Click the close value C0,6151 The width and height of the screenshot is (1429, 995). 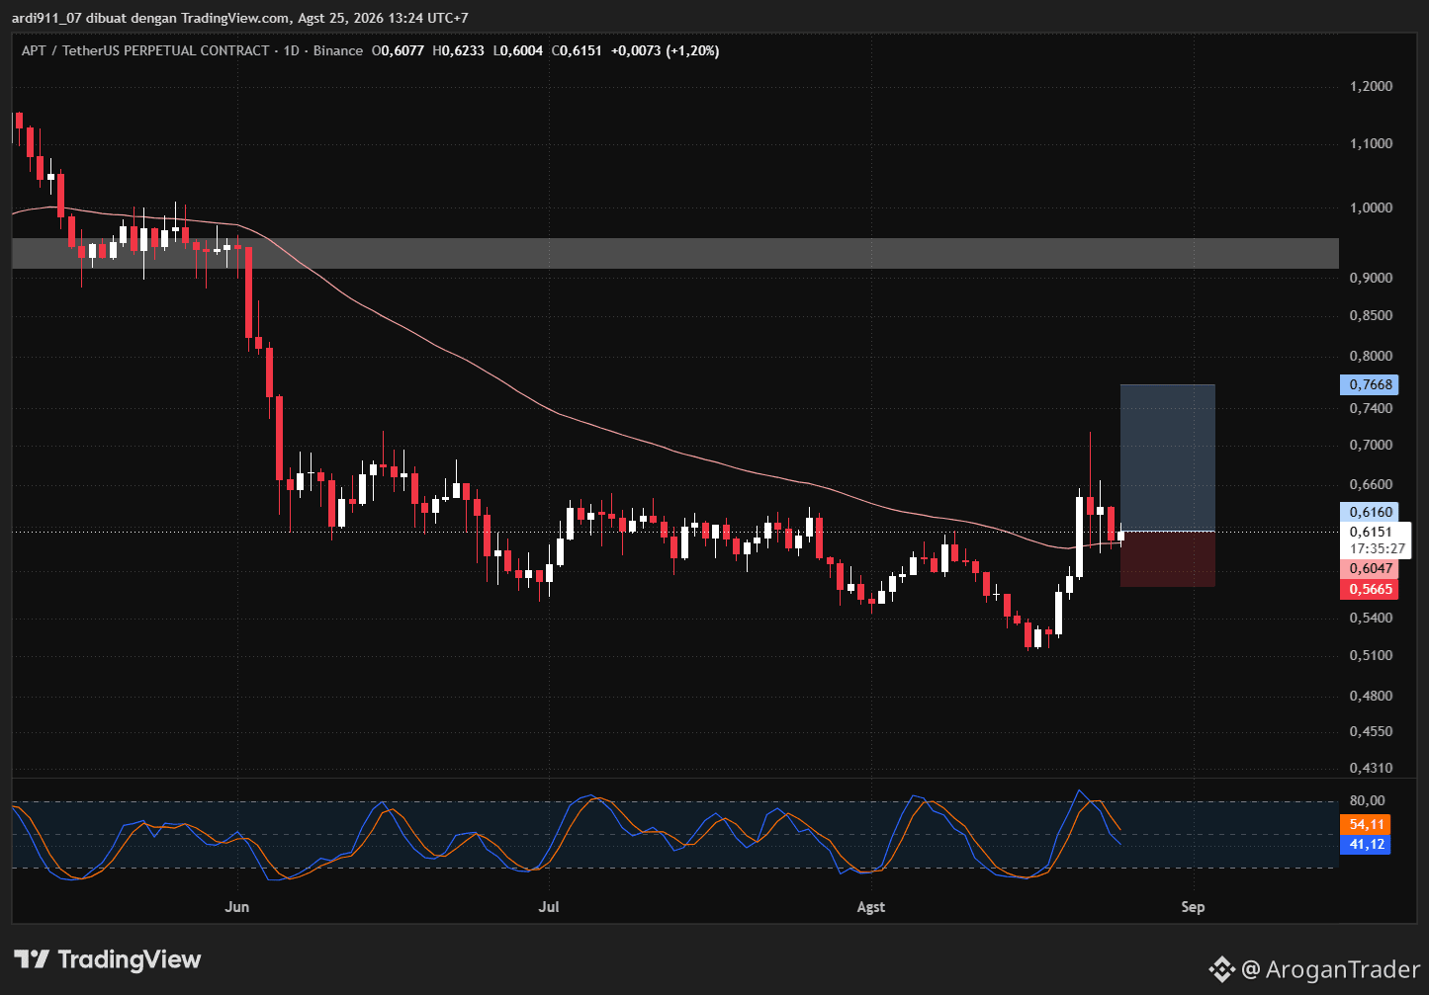pos(577,50)
